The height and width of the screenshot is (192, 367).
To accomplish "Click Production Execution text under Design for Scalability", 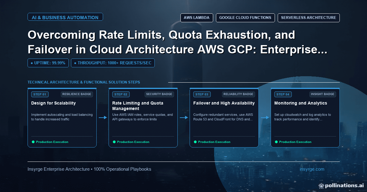I will click(x=52, y=142).
